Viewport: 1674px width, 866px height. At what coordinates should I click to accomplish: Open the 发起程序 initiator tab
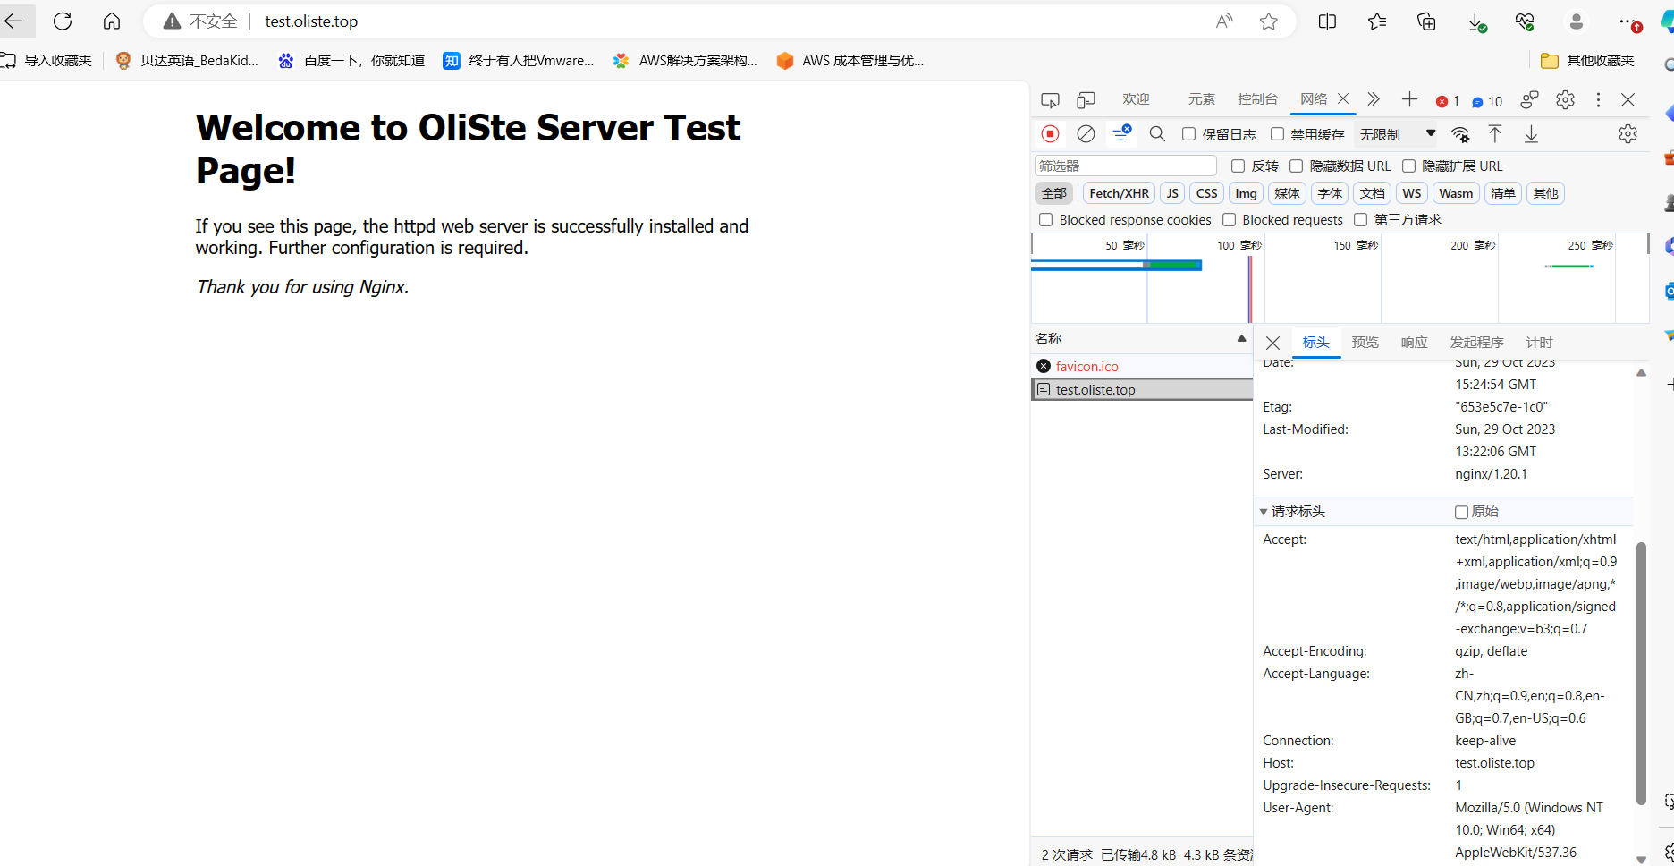click(1476, 343)
